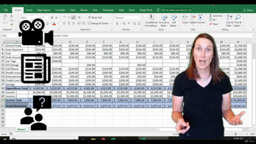This screenshot has width=256, height=144.
Task: Open Find & Select menu
Action: click(x=238, y=21)
